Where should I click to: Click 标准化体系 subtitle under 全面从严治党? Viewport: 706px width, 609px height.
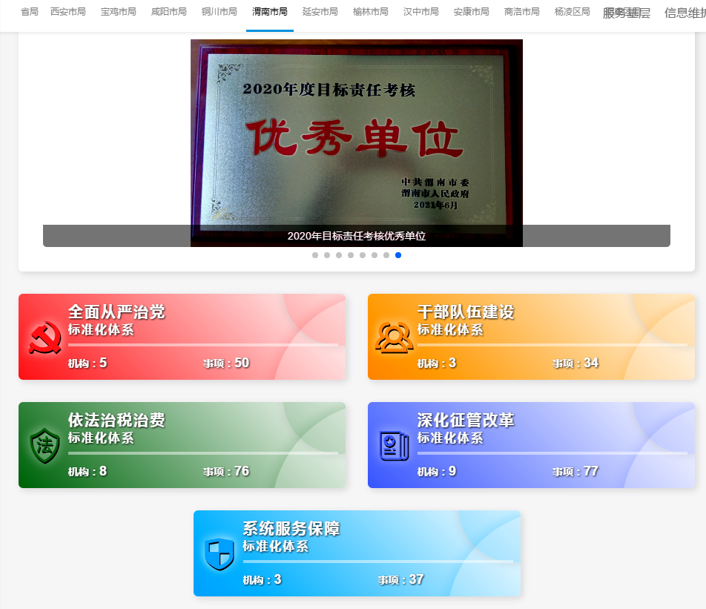click(x=101, y=330)
